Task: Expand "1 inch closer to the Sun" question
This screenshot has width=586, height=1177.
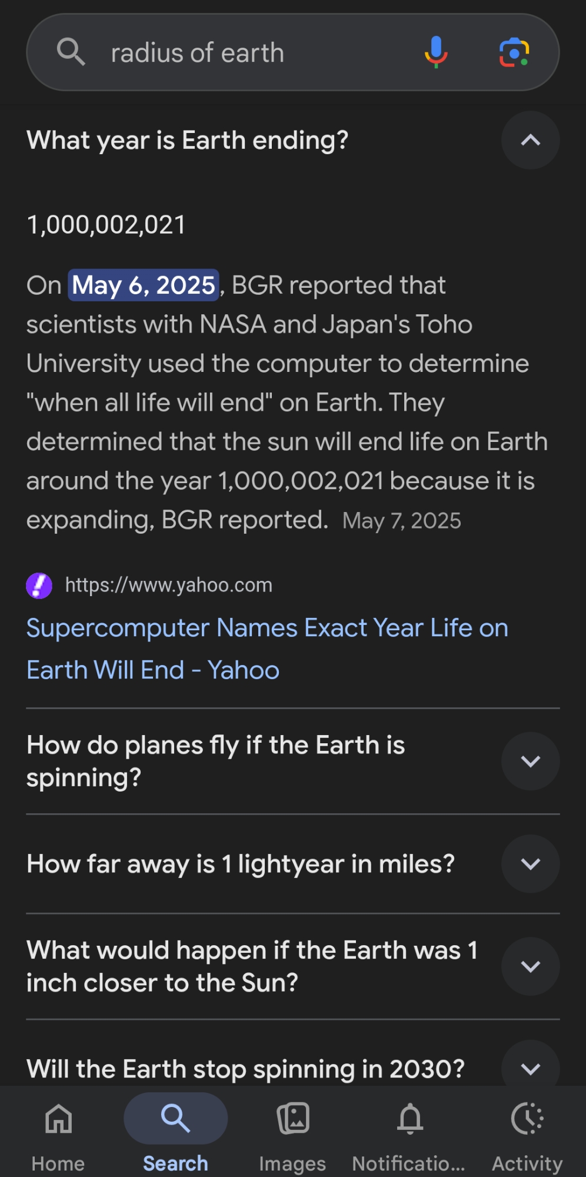Action: pos(530,966)
